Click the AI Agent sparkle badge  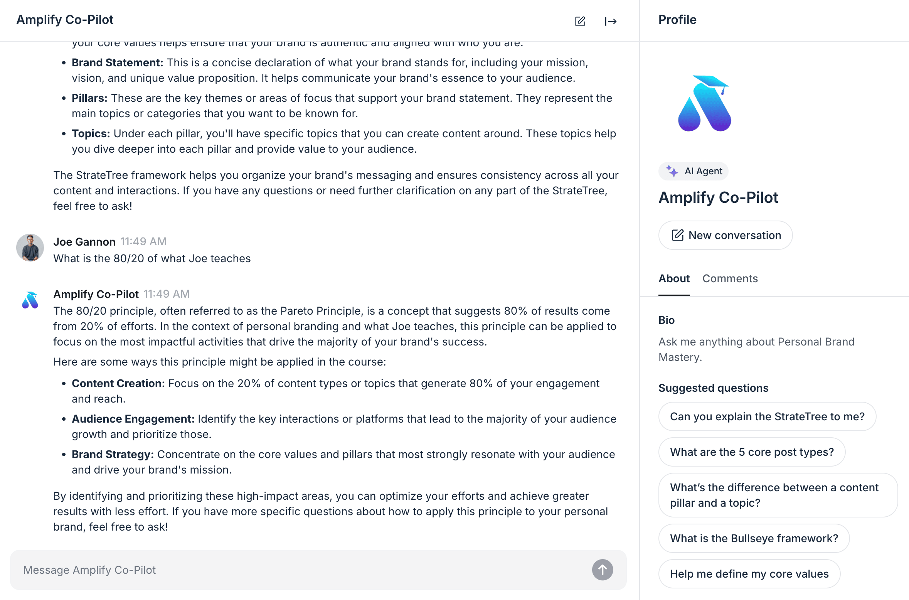click(x=693, y=171)
